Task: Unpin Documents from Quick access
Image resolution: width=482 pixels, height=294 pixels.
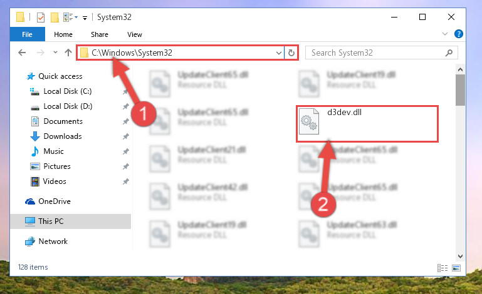Action: pos(126,121)
